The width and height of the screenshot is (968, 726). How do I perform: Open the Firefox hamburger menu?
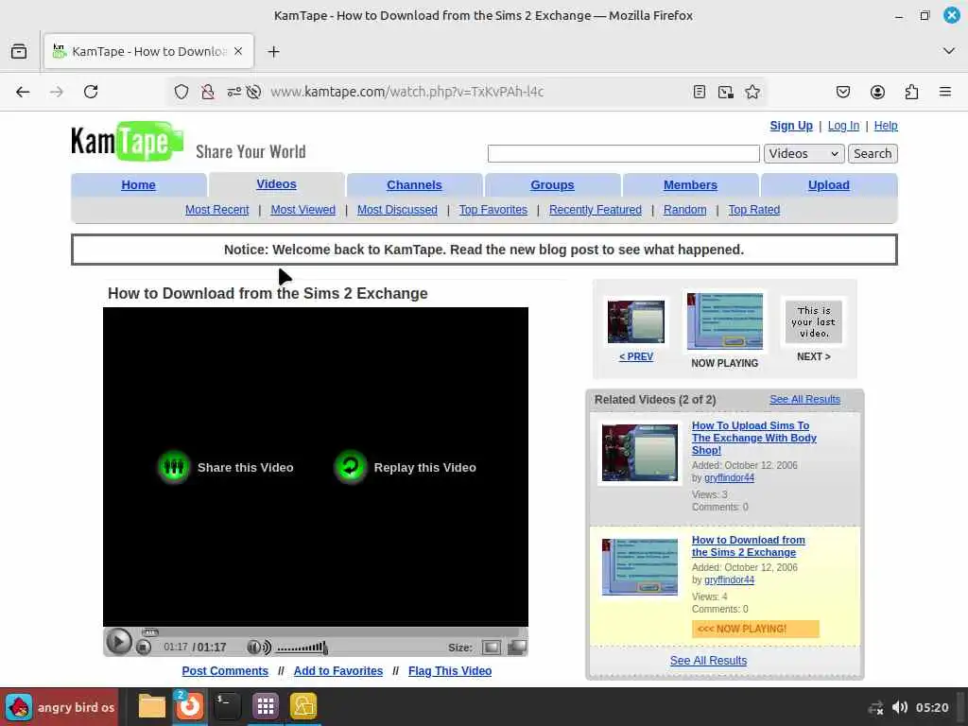click(x=944, y=92)
